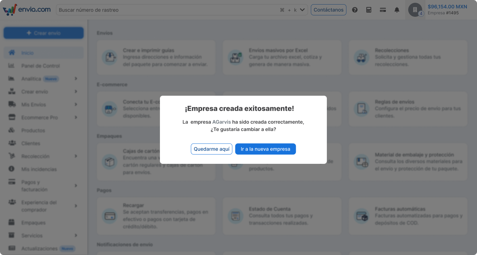Click the Inicio home icon in sidebar
The image size is (477, 255).
pos(12,53)
